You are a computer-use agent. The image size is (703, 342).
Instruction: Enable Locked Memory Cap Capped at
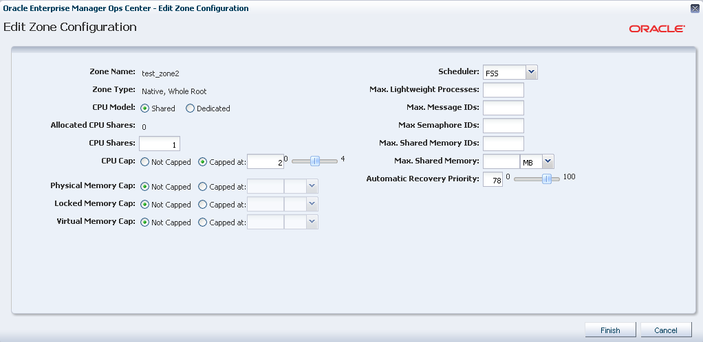coord(202,205)
